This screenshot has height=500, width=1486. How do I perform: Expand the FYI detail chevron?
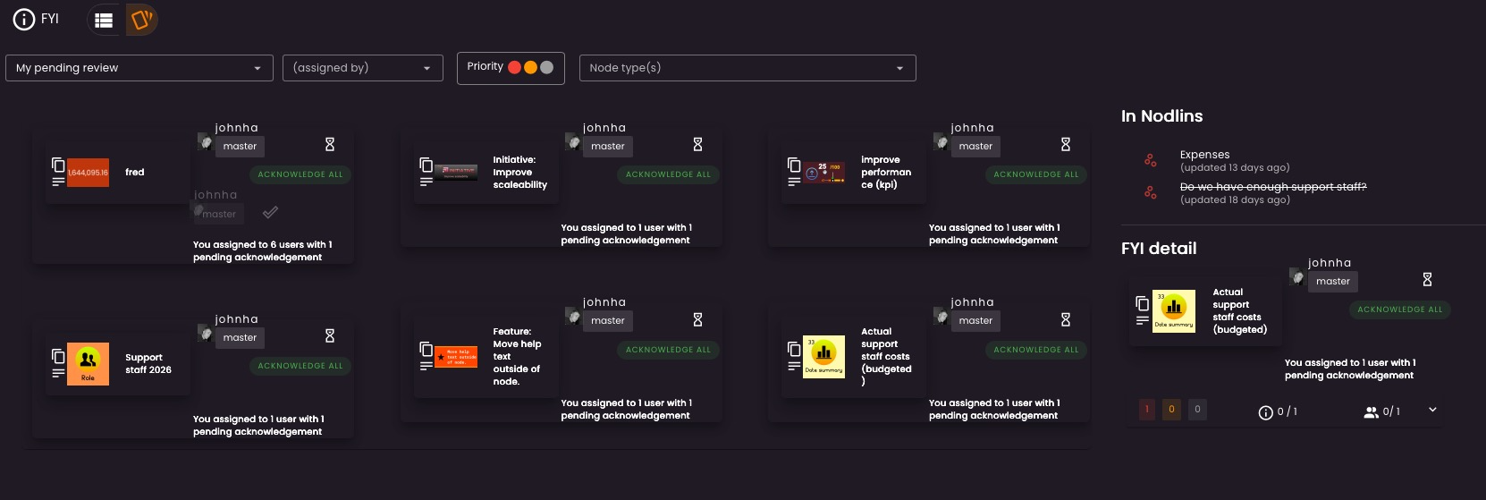1432,410
